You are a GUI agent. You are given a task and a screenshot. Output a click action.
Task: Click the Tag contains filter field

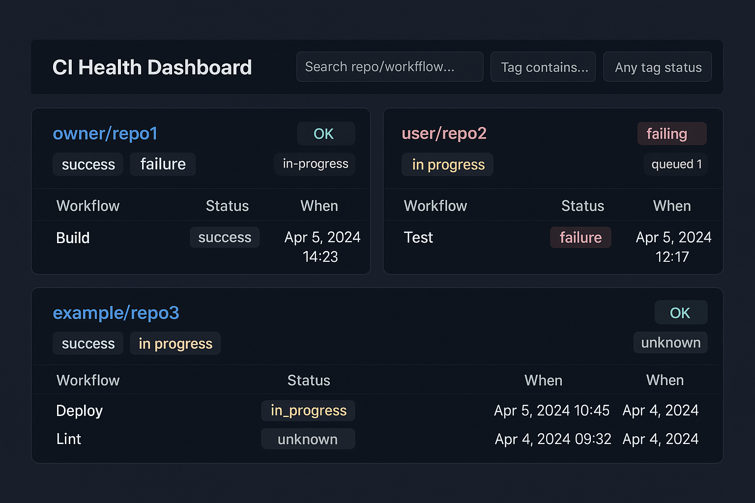(543, 67)
